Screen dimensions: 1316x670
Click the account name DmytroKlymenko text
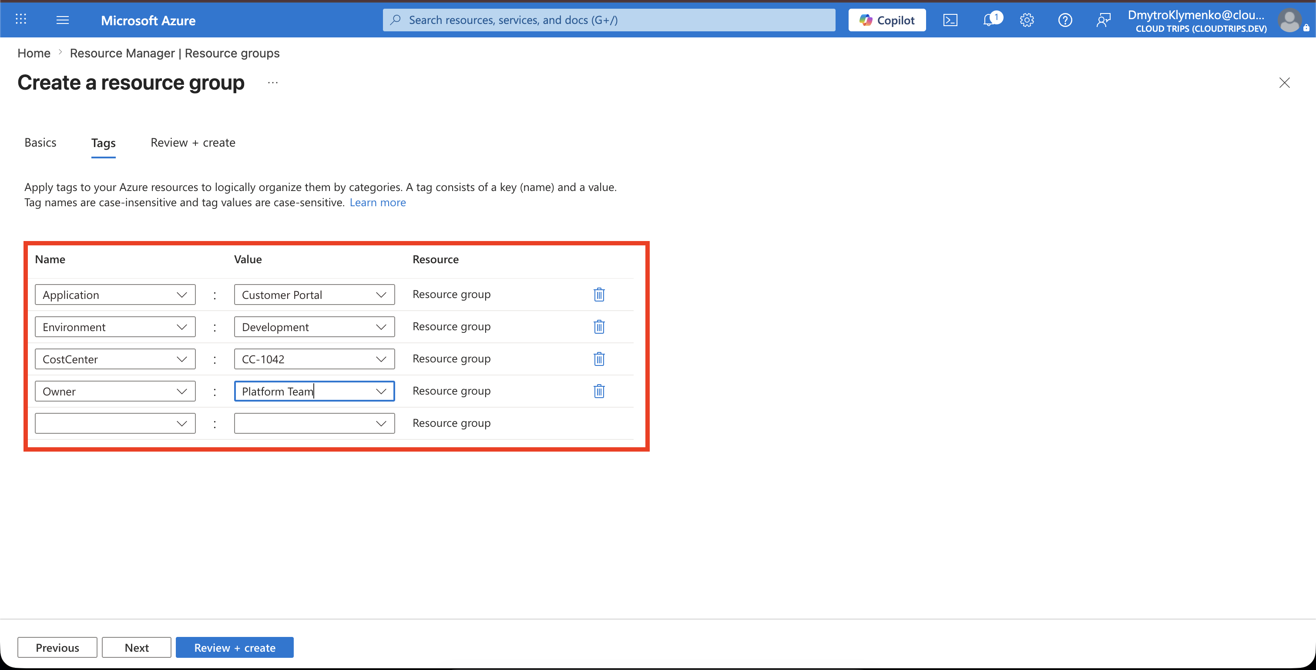1196,15
